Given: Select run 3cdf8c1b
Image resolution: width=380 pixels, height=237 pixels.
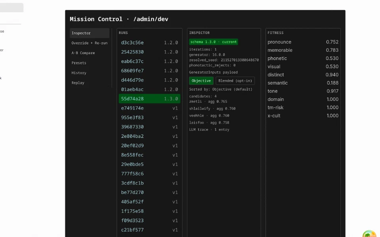Looking at the screenshot, I should point(150,183).
